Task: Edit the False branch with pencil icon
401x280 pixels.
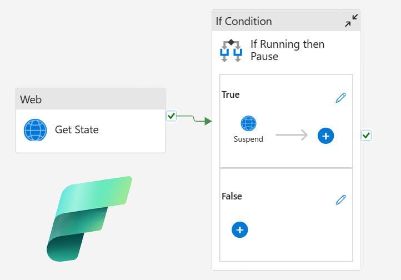Action: click(x=341, y=199)
